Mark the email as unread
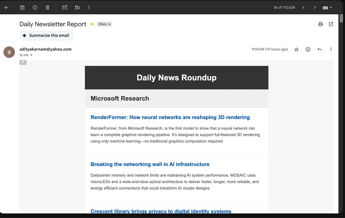Screen dimensions: 345x218 point(65,7)
